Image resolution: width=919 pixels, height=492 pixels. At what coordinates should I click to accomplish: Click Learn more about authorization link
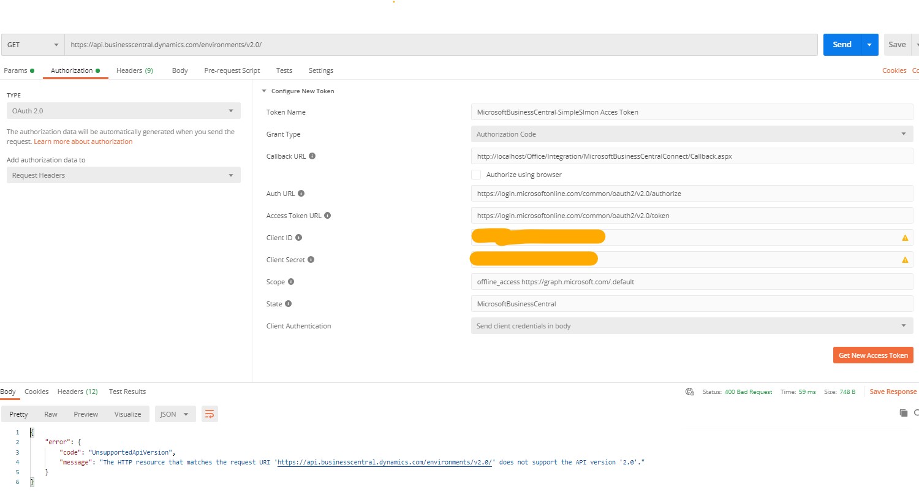[83, 142]
